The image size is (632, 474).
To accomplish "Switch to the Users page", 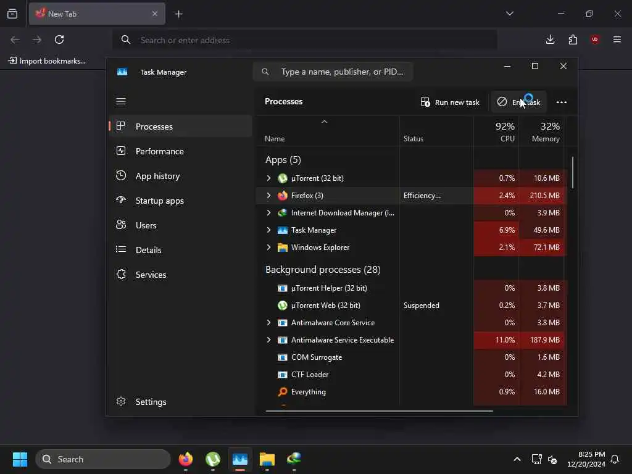I will [x=180, y=225].
